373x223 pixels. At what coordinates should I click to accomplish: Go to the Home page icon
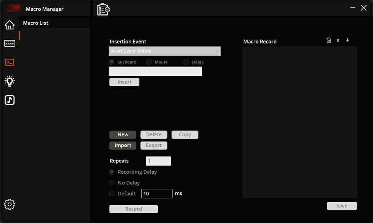[x=10, y=25]
